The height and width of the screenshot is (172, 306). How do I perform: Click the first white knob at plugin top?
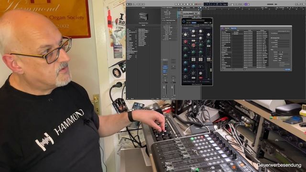pyautogui.click(x=193, y=31)
